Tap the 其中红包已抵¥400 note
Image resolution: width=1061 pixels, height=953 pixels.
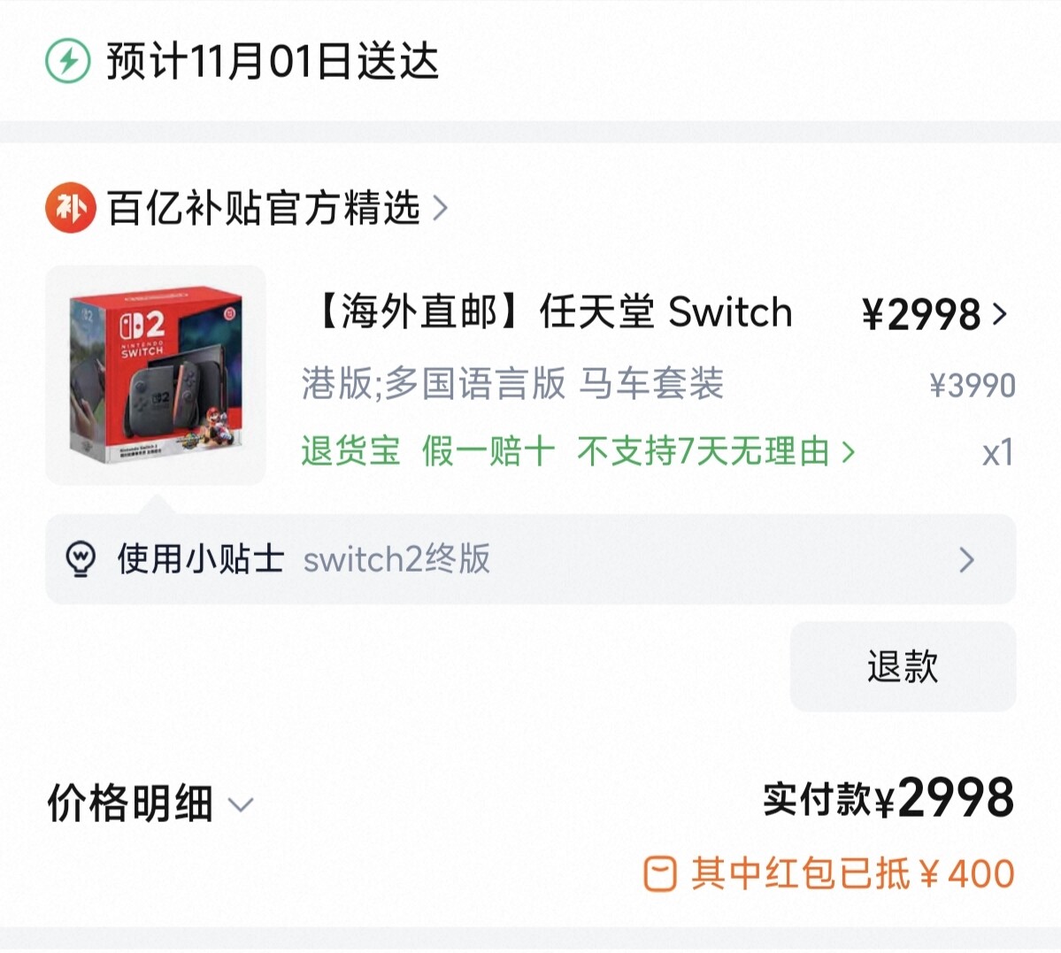point(852,874)
